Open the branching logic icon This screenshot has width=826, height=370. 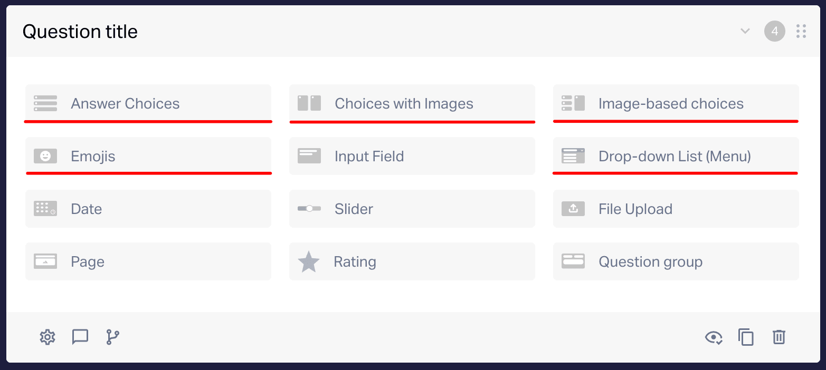[113, 337]
